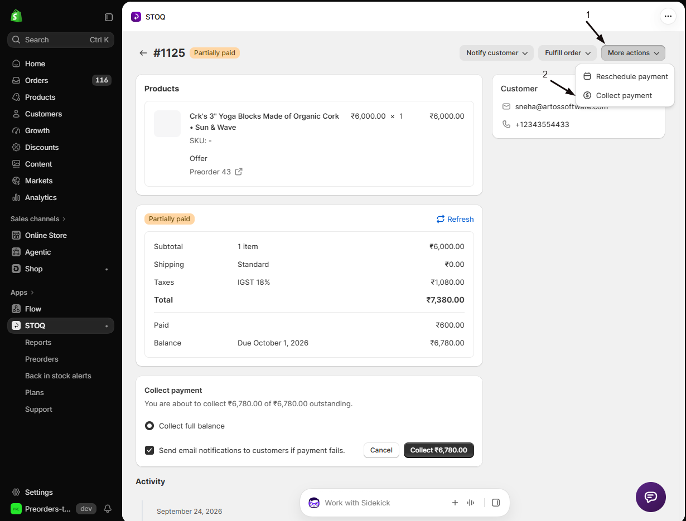
Task: Click the Paid ₹600.00 amount
Action: (450, 325)
